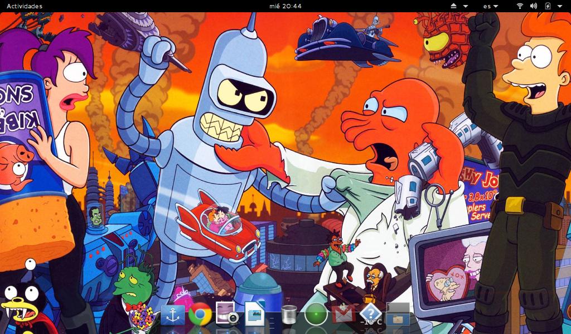Viewport: 571px width, 334px height.
Task: Toggle the Wi-Fi status indicator
Action: pyautogui.click(x=521, y=6)
